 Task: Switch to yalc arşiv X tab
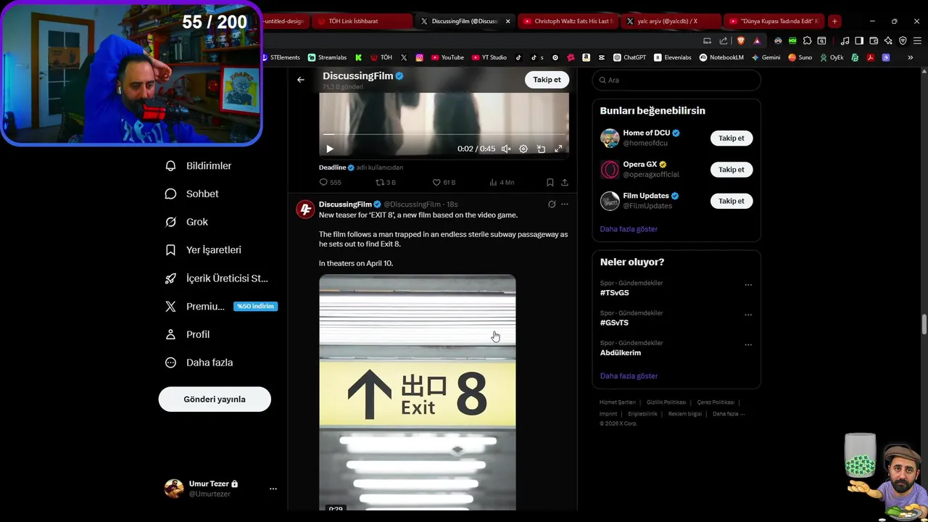click(x=671, y=21)
